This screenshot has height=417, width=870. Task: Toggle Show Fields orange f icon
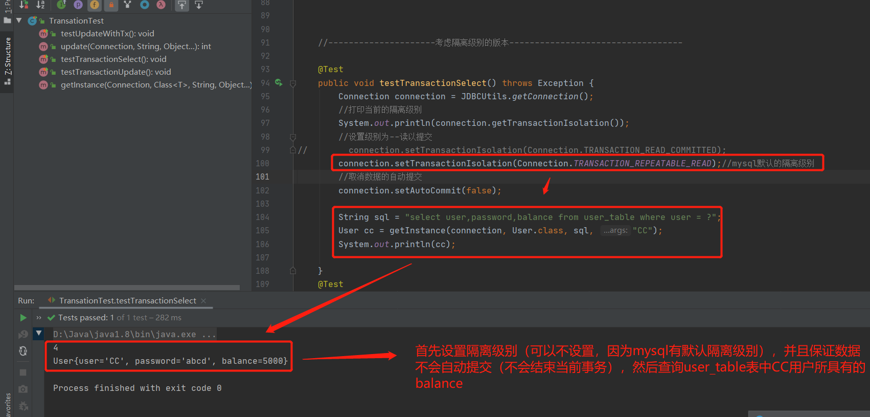(95, 5)
